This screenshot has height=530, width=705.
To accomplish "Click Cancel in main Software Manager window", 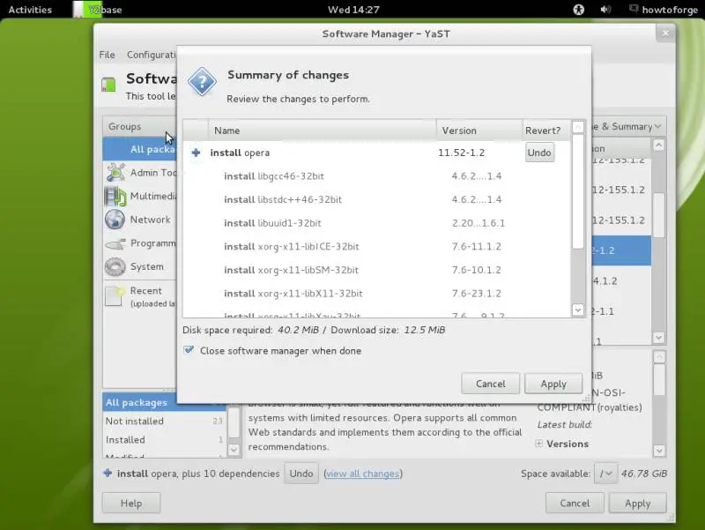I will click(x=575, y=503).
